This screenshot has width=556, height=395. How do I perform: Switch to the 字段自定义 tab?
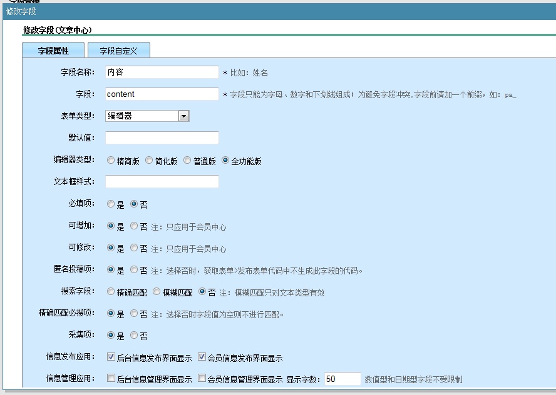pos(118,51)
